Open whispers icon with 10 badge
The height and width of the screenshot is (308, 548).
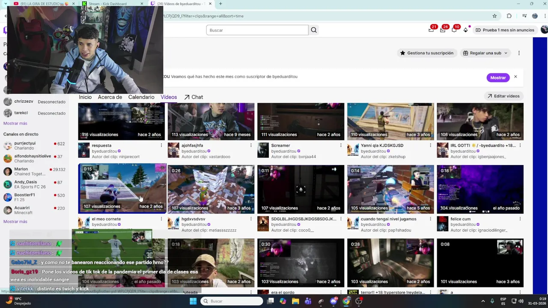click(454, 30)
